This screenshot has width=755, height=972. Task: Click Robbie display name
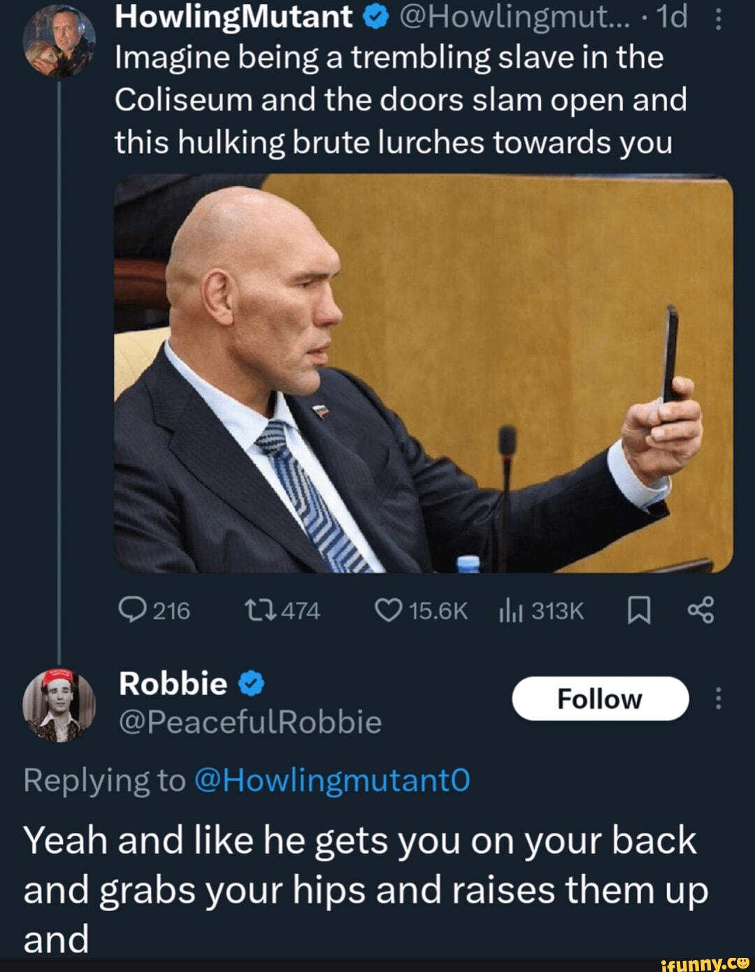pos(173,684)
